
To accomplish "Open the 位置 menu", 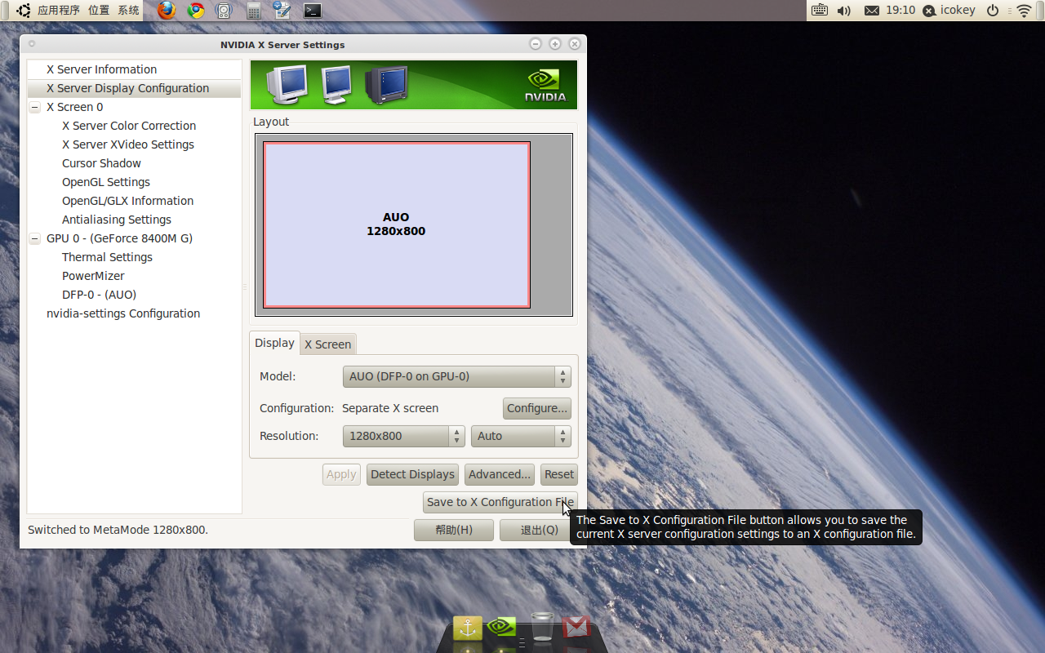I will 99,11.
